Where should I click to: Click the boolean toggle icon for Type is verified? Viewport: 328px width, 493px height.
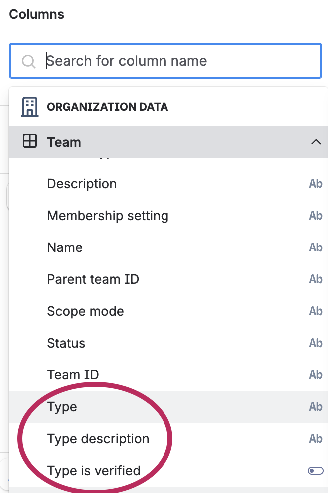coord(316,471)
